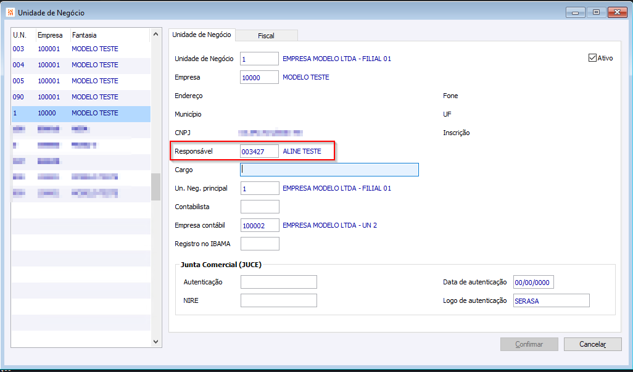Click the Cancelar button
Screen dimensions: 633x372
pos(593,344)
